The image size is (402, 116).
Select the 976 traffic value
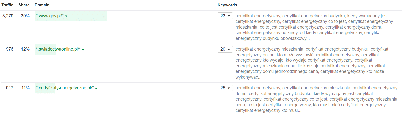pos(10,49)
